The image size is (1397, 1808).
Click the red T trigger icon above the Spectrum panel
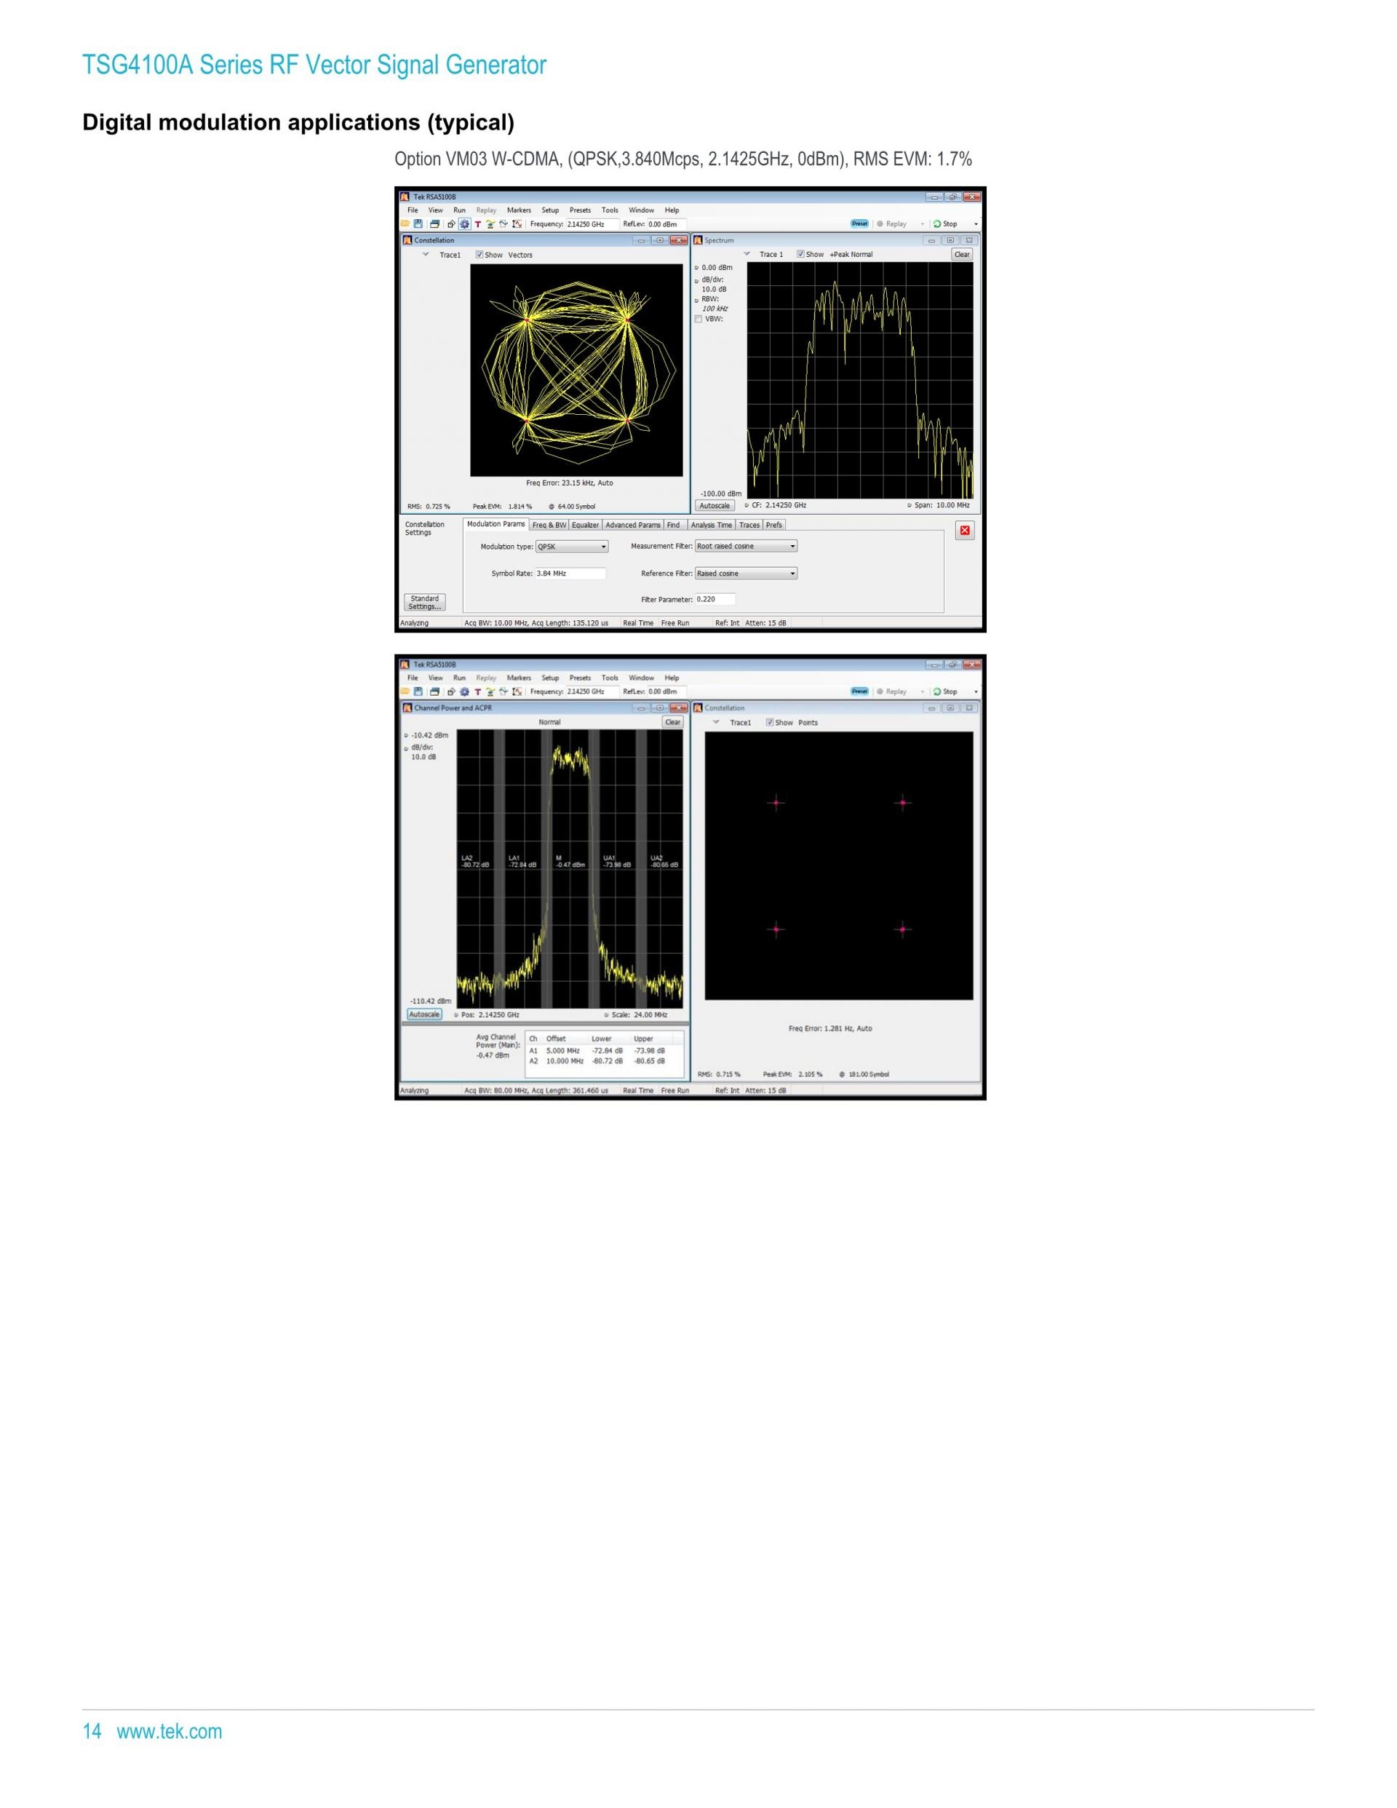pyautogui.click(x=477, y=224)
